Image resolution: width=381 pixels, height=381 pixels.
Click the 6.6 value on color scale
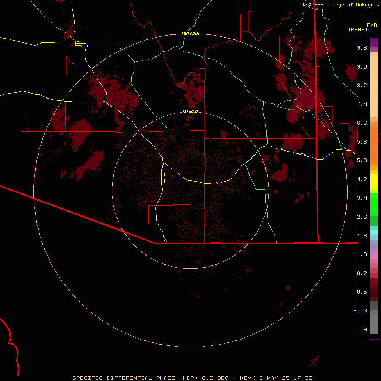[x=362, y=123]
